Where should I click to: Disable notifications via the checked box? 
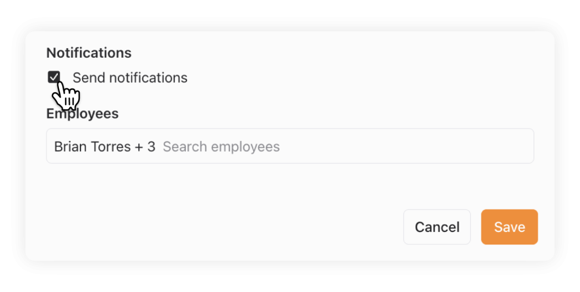click(54, 78)
